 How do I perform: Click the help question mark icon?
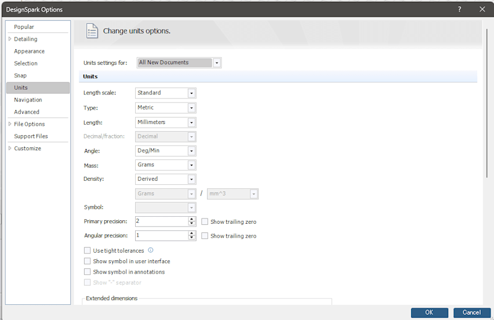tap(459, 9)
